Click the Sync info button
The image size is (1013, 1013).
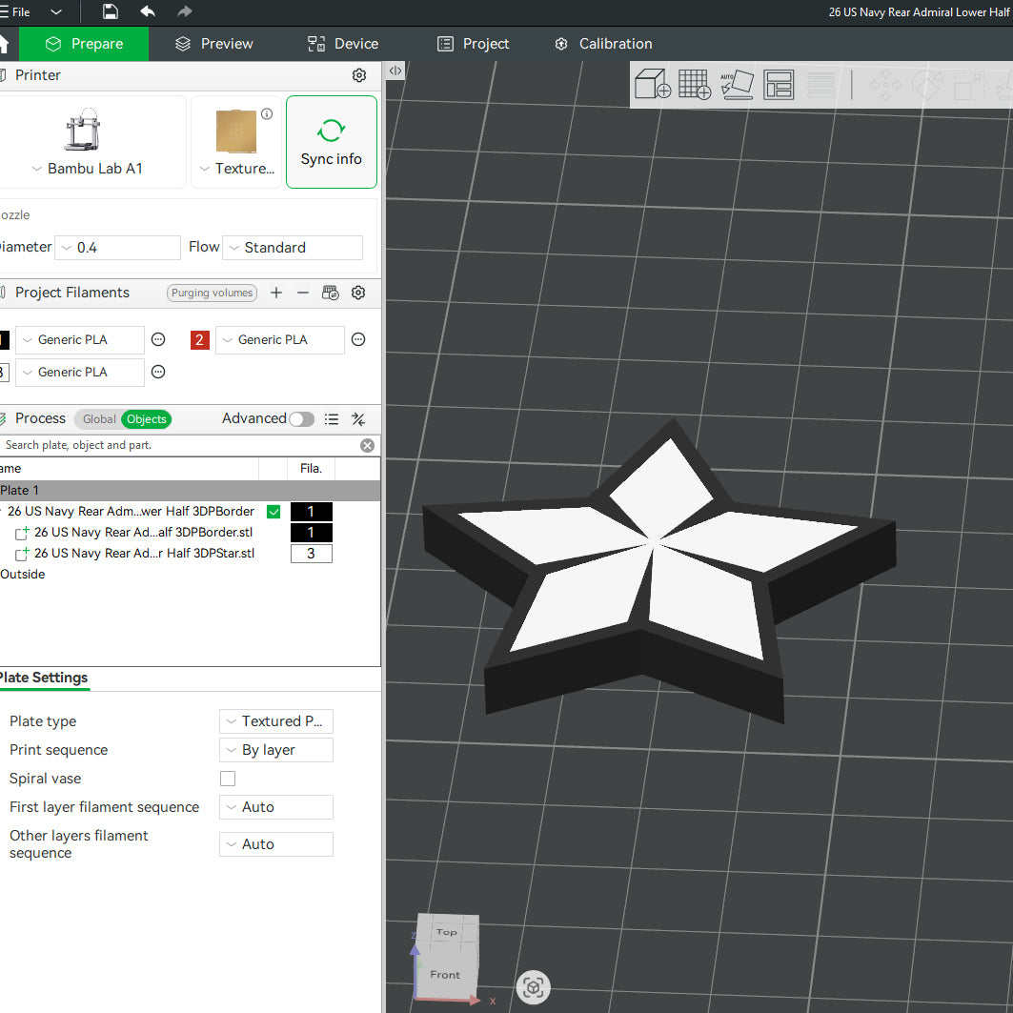[332, 142]
